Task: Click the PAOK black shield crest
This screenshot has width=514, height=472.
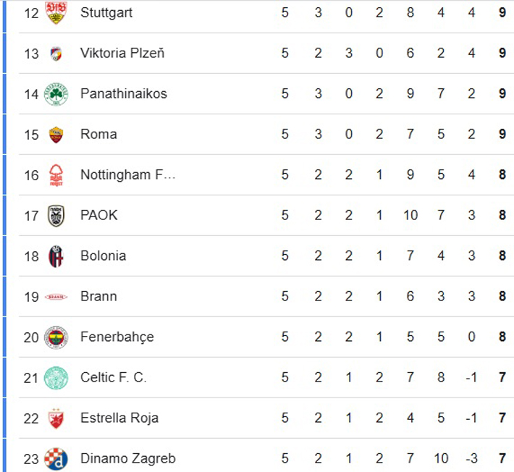Action: click(56, 216)
